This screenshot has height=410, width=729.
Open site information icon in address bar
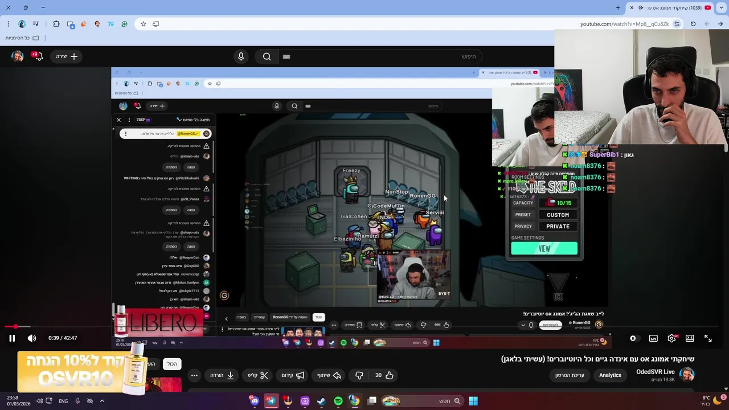677,24
